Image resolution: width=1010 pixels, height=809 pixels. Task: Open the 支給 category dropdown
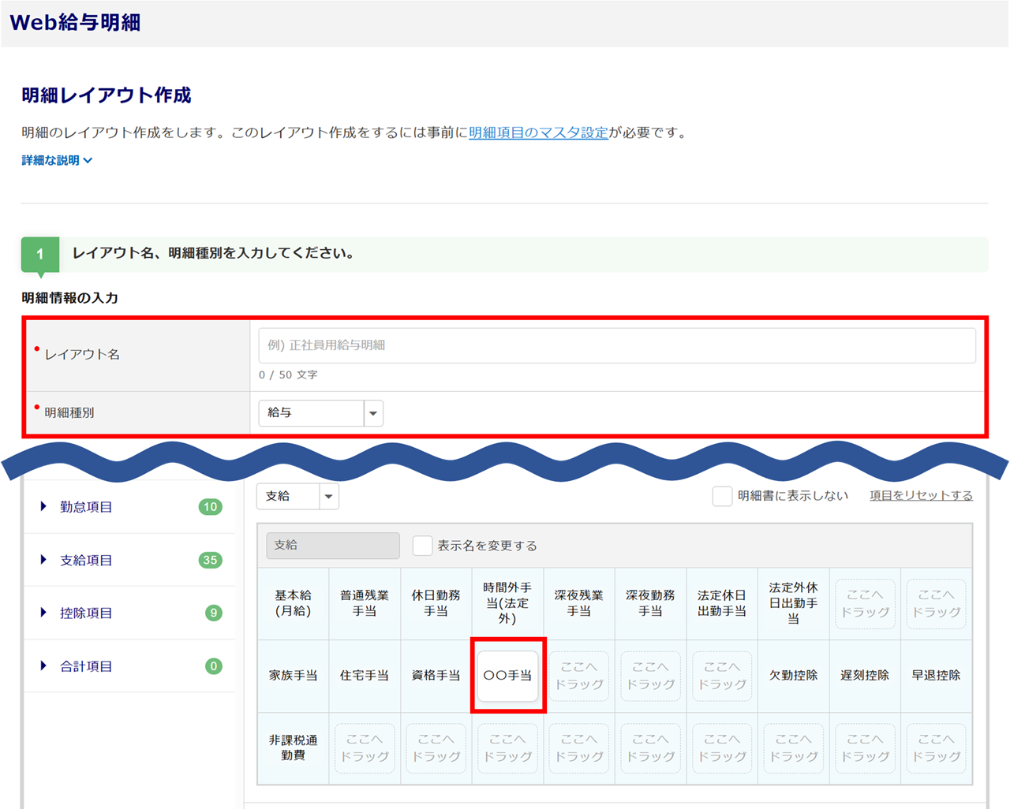pos(297,497)
